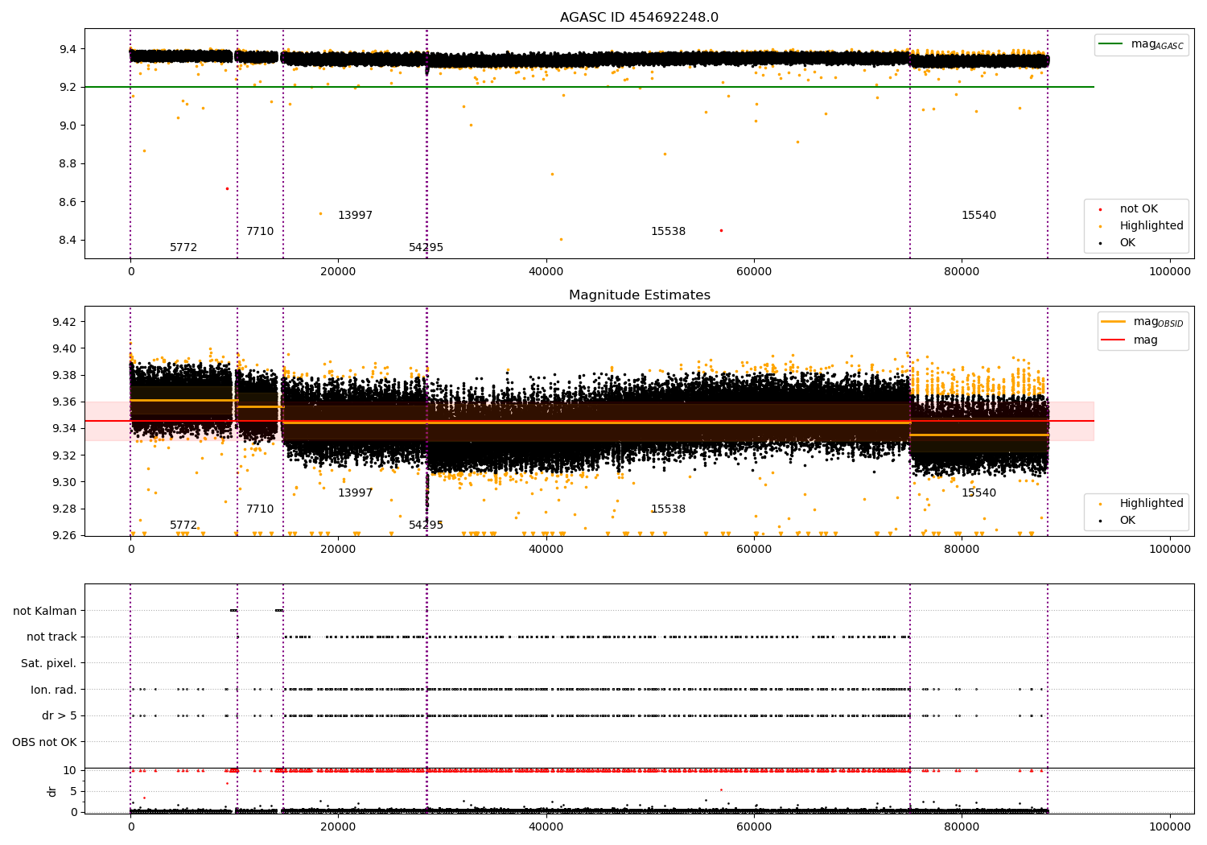This screenshot has height=845, width=1207.
Task: Click the 5 tick on the dr axis
Action: [x=73, y=792]
